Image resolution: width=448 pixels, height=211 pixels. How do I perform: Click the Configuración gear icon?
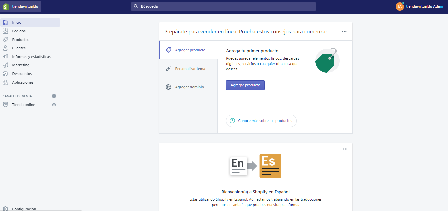click(x=5, y=209)
